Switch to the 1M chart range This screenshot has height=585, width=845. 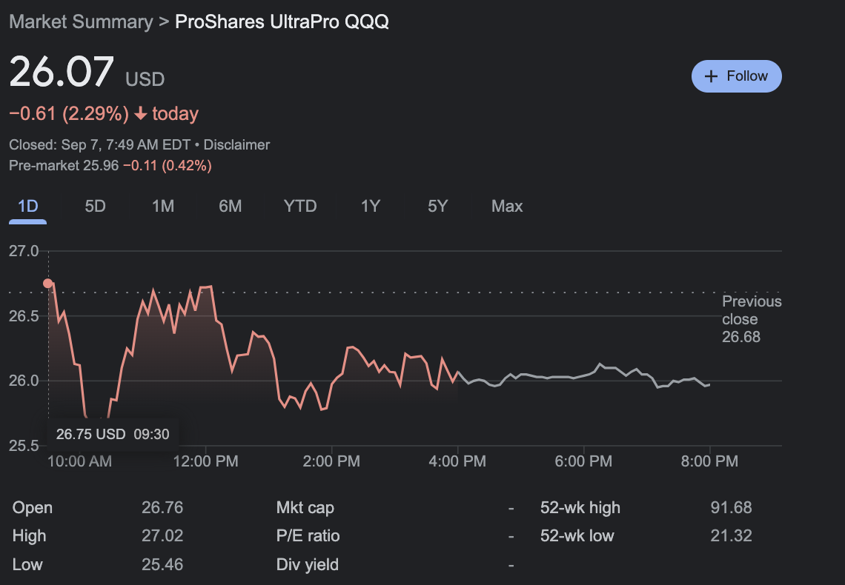click(163, 206)
